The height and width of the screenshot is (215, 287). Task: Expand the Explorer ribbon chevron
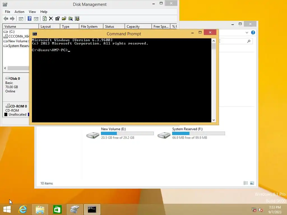[x=247, y=32]
